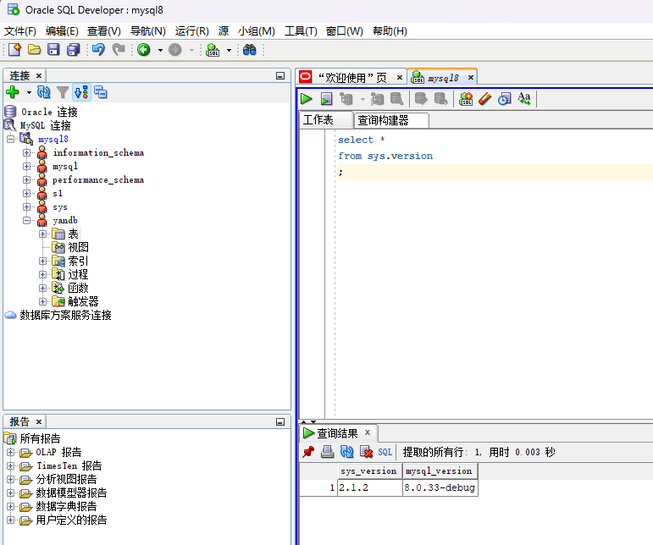Expand the TimesTen 报告 folder

tap(10, 466)
